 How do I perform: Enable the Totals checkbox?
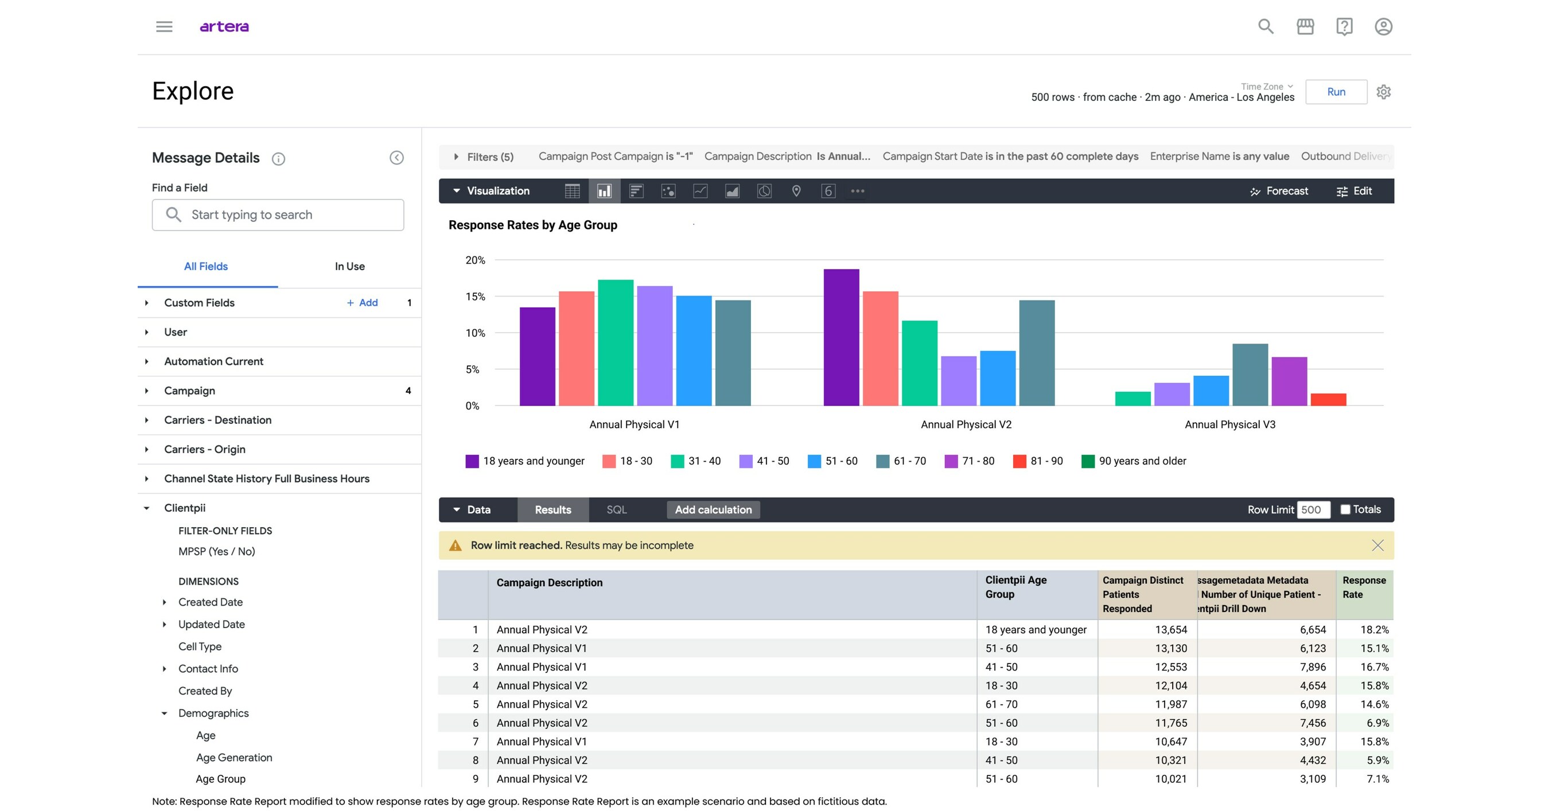coord(1345,509)
